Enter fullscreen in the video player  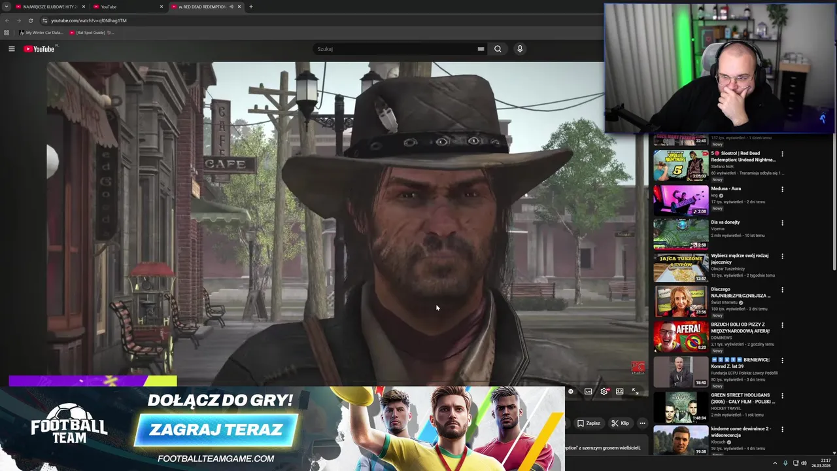635,391
